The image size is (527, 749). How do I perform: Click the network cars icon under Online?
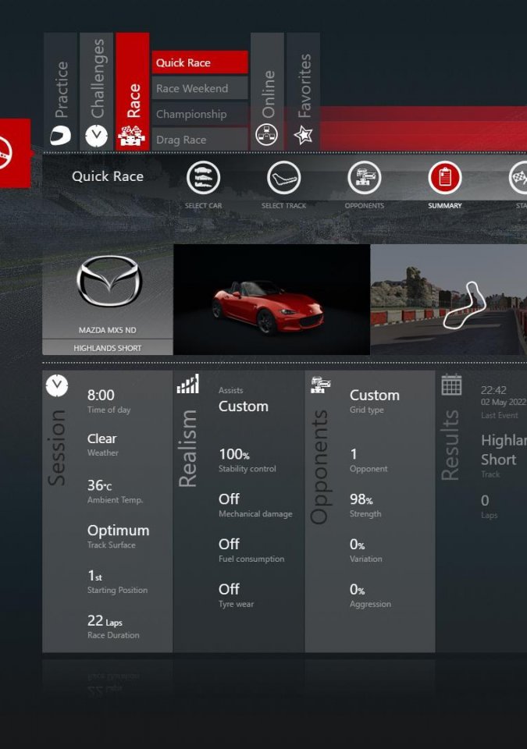(266, 135)
